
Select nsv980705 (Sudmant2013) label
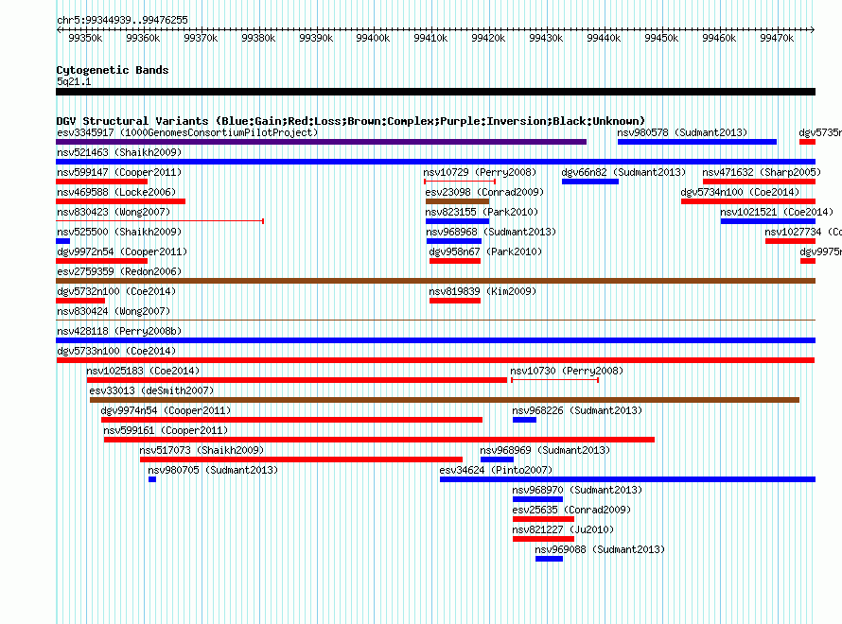(213, 470)
